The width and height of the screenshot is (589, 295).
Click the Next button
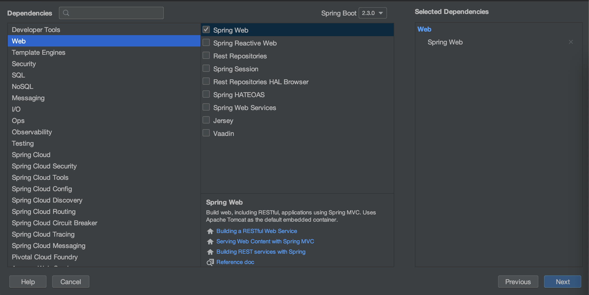coord(562,282)
